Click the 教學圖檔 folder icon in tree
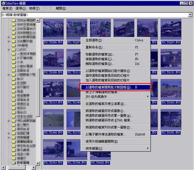 [x=14, y=163]
